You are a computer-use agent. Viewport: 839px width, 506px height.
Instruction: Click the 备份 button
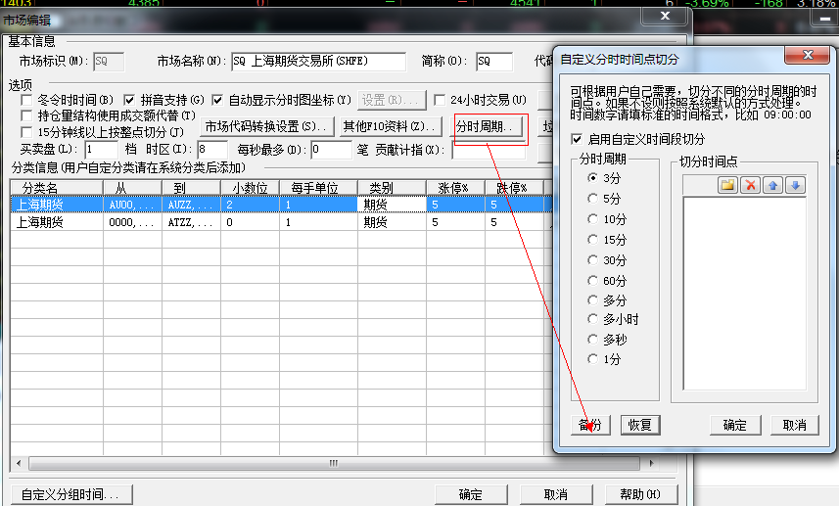589,425
